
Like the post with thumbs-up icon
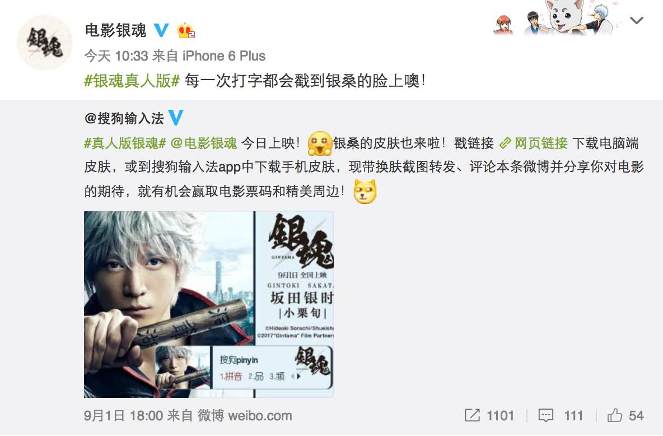click(614, 415)
